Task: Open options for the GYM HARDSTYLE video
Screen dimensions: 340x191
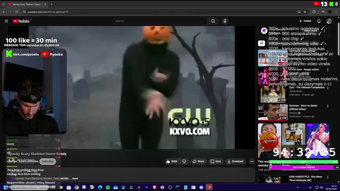Action: click(x=328, y=177)
